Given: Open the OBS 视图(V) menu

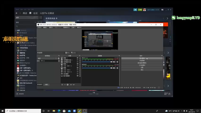Looking at the screenshot, I should 51,28.
